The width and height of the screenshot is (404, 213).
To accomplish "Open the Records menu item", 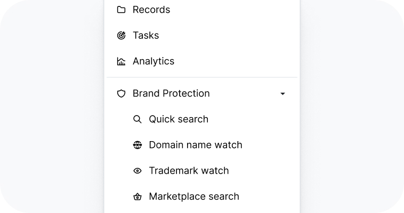I will click(151, 10).
